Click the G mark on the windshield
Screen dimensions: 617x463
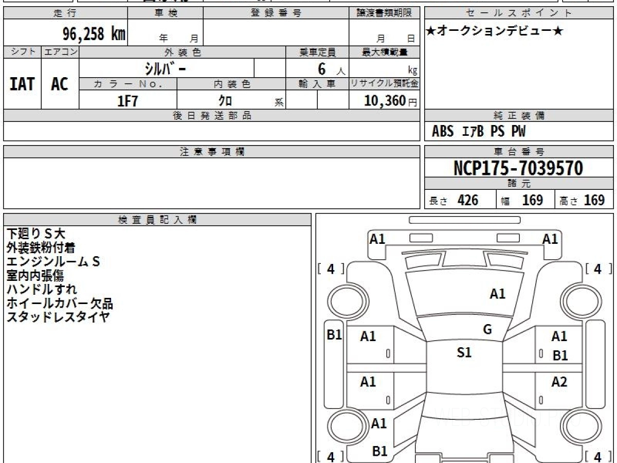click(x=487, y=330)
